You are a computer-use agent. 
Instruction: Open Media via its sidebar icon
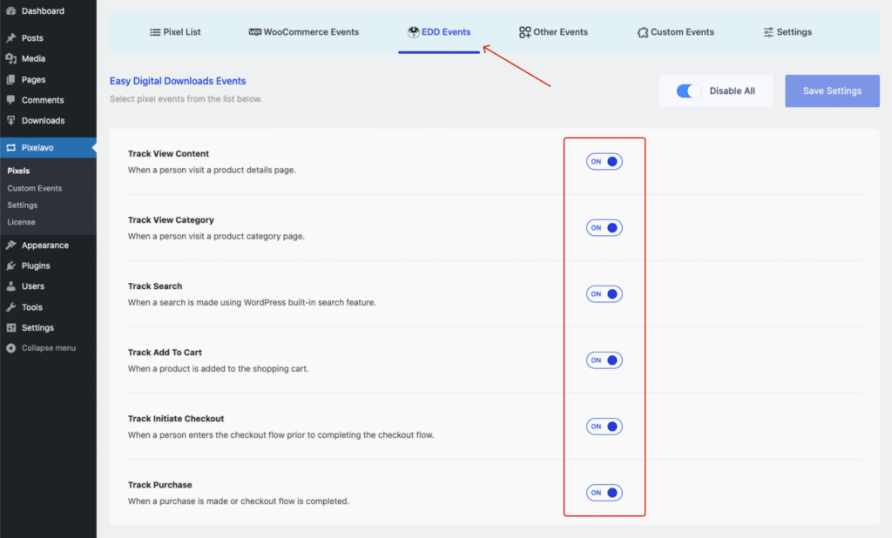pos(10,59)
